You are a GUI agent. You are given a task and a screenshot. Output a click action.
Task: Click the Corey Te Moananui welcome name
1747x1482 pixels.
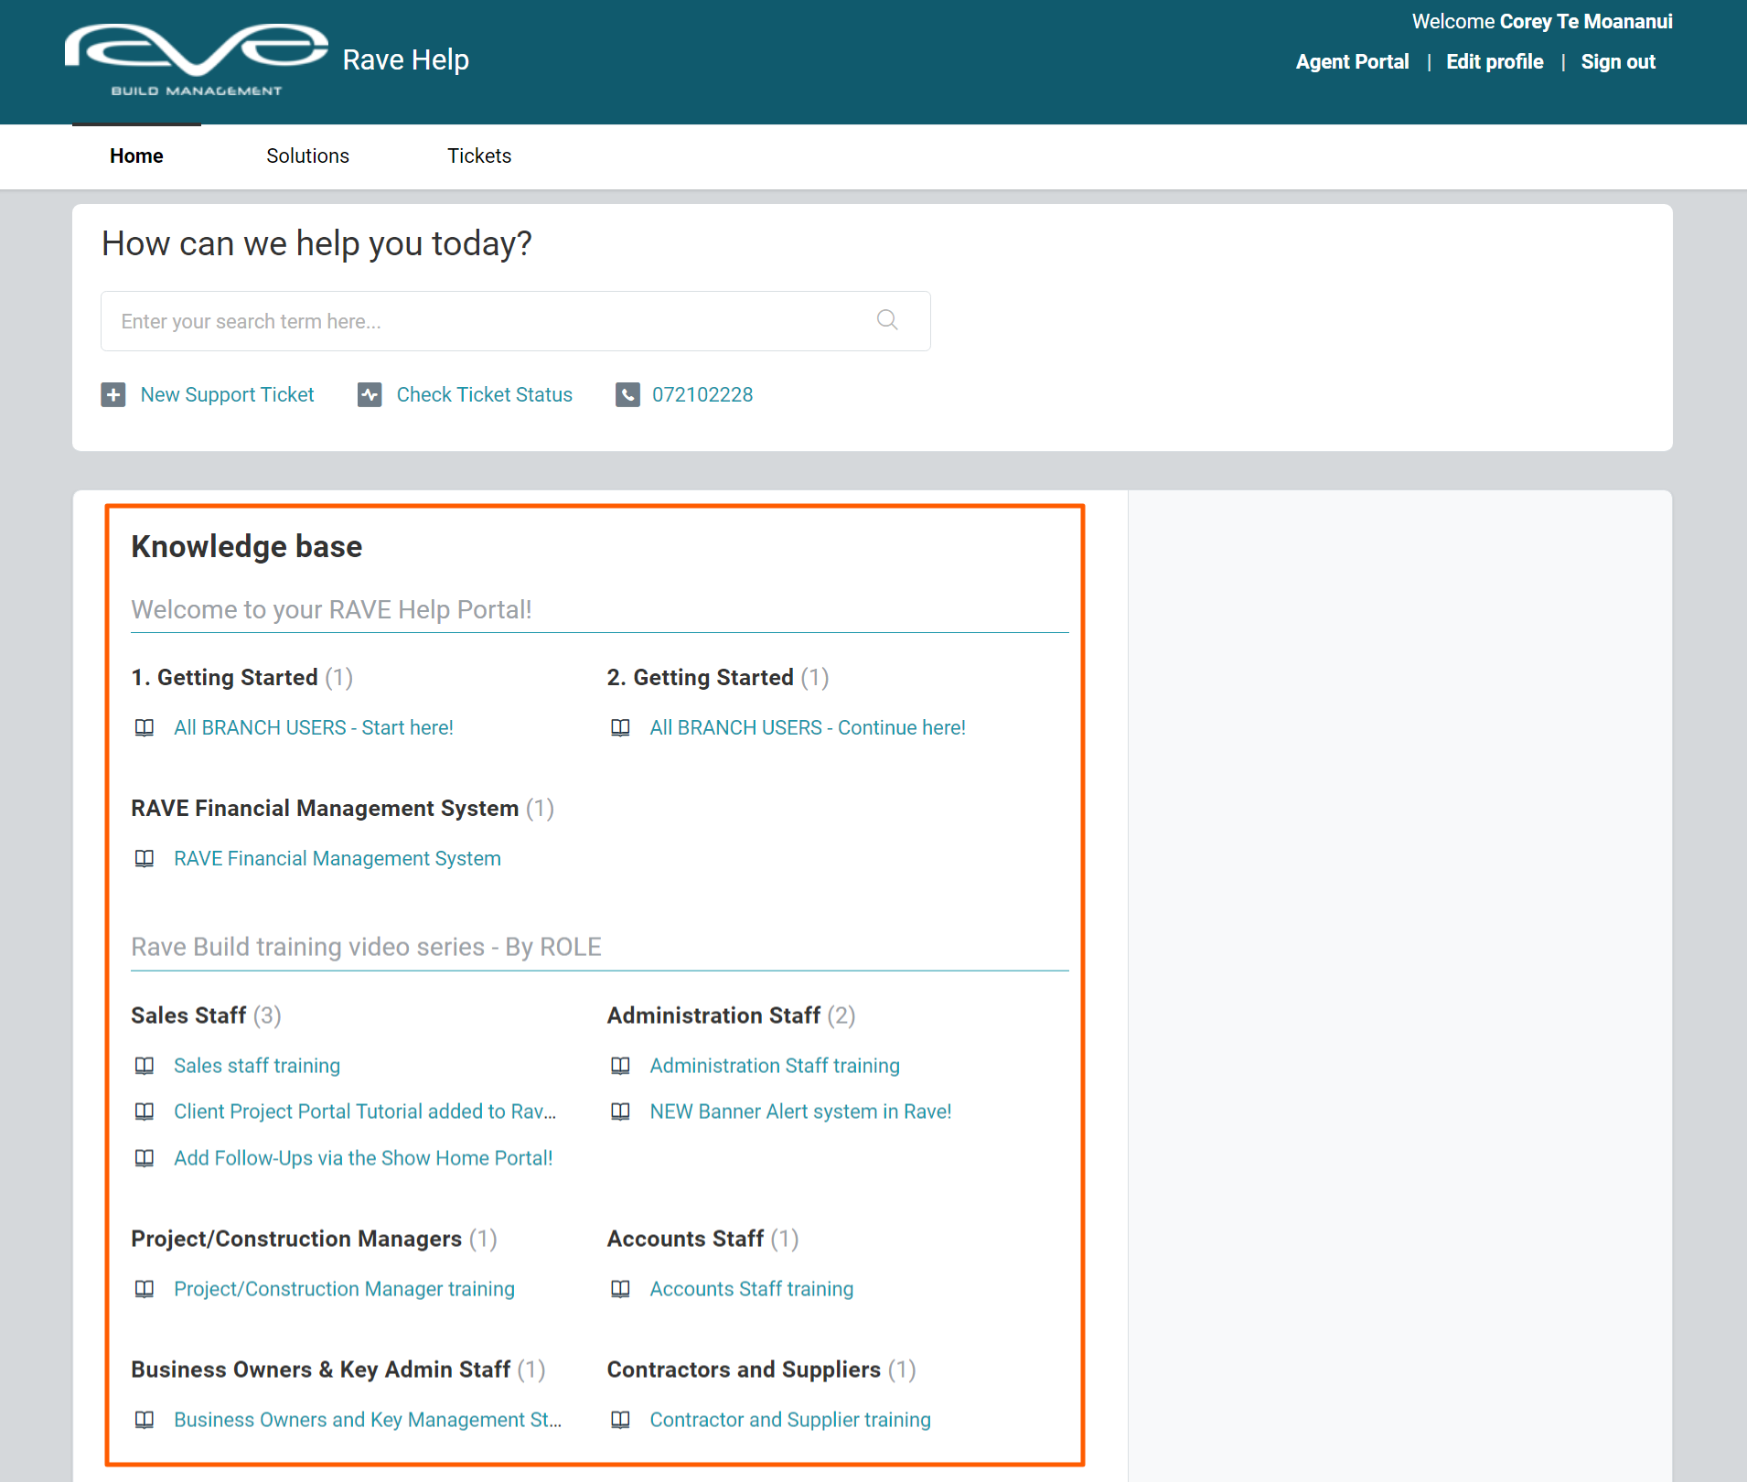(x=1586, y=22)
